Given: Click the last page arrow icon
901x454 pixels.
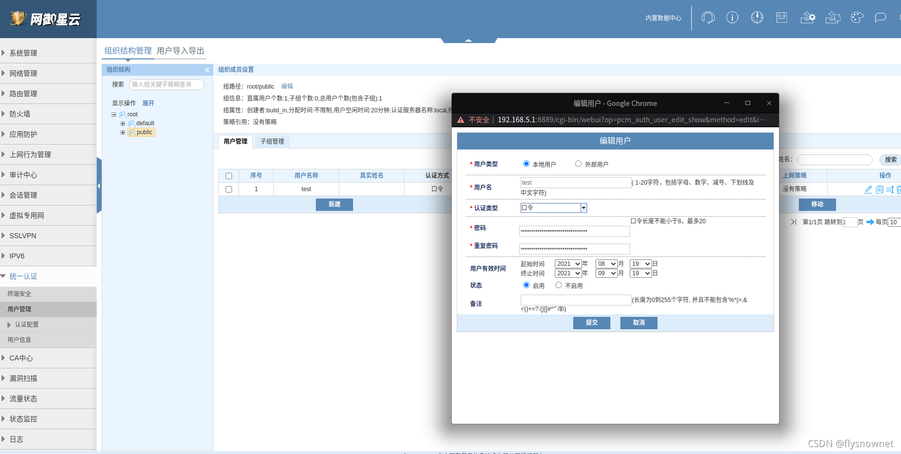Looking at the screenshot, I should 793,222.
